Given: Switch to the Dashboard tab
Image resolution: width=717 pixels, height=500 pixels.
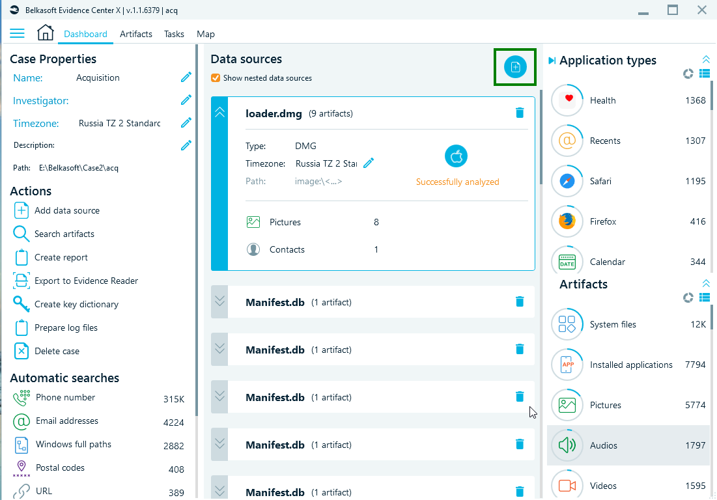Looking at the screenshot, I should (x=85, y=35).
